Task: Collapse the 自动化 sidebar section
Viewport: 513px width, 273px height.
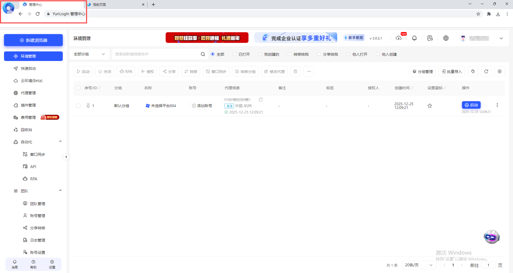Action: [x=60, y=141]
